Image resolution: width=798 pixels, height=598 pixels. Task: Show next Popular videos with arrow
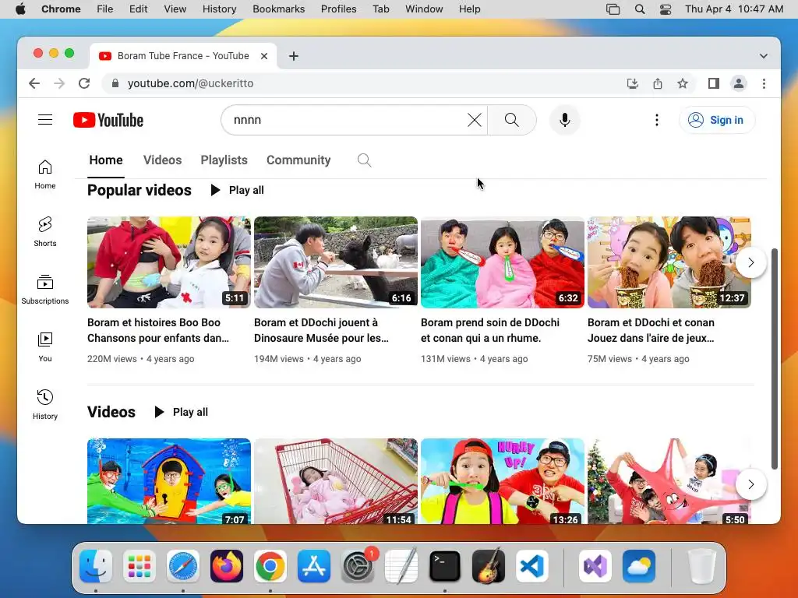point(751,262)
